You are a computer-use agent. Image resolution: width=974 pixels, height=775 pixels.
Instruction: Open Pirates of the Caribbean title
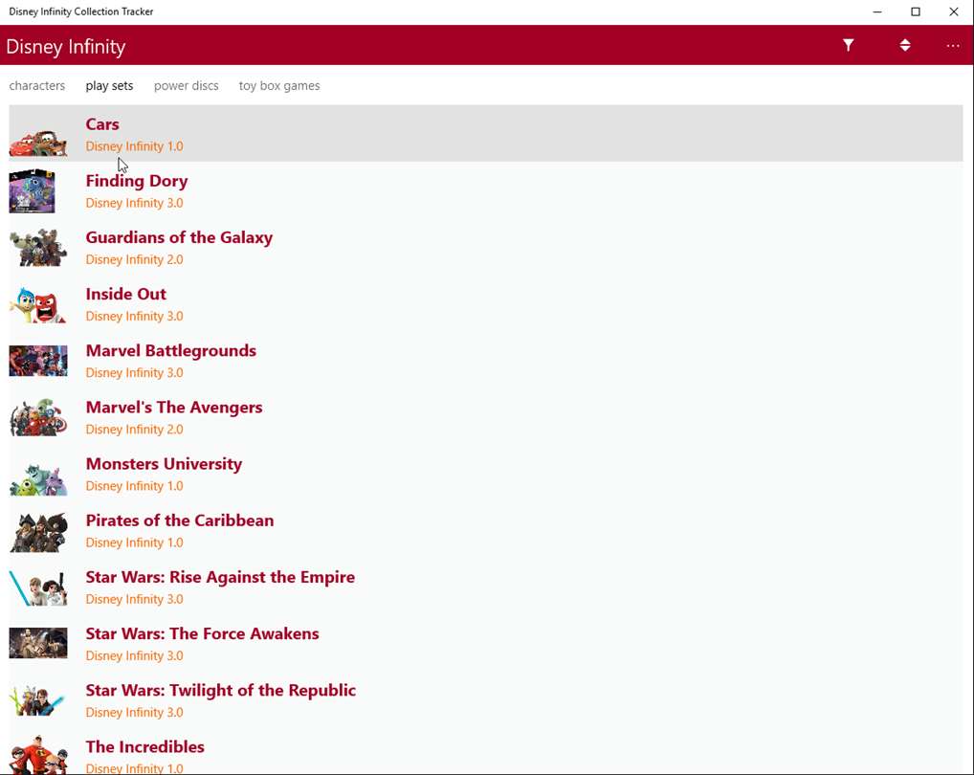180,520
